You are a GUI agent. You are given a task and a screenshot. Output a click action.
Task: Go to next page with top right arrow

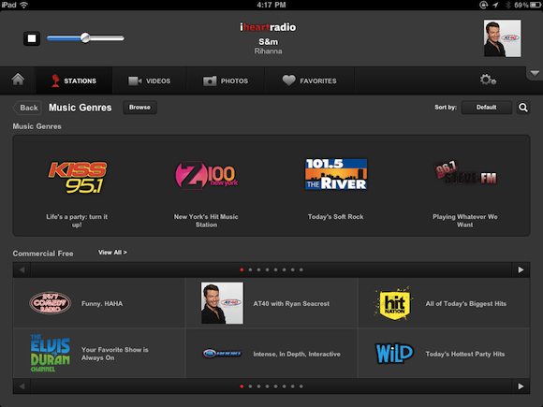tap(521, 269)
